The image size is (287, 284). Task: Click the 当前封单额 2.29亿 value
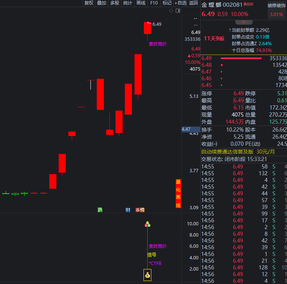263,30
